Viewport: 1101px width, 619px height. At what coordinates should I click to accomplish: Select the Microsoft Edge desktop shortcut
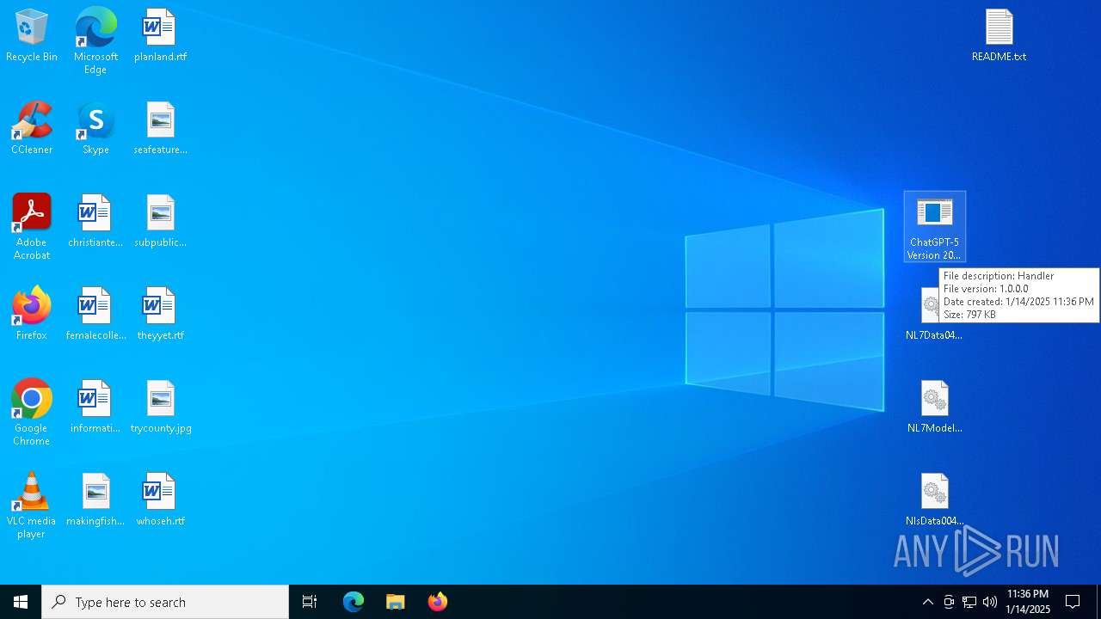click(95, 41)
